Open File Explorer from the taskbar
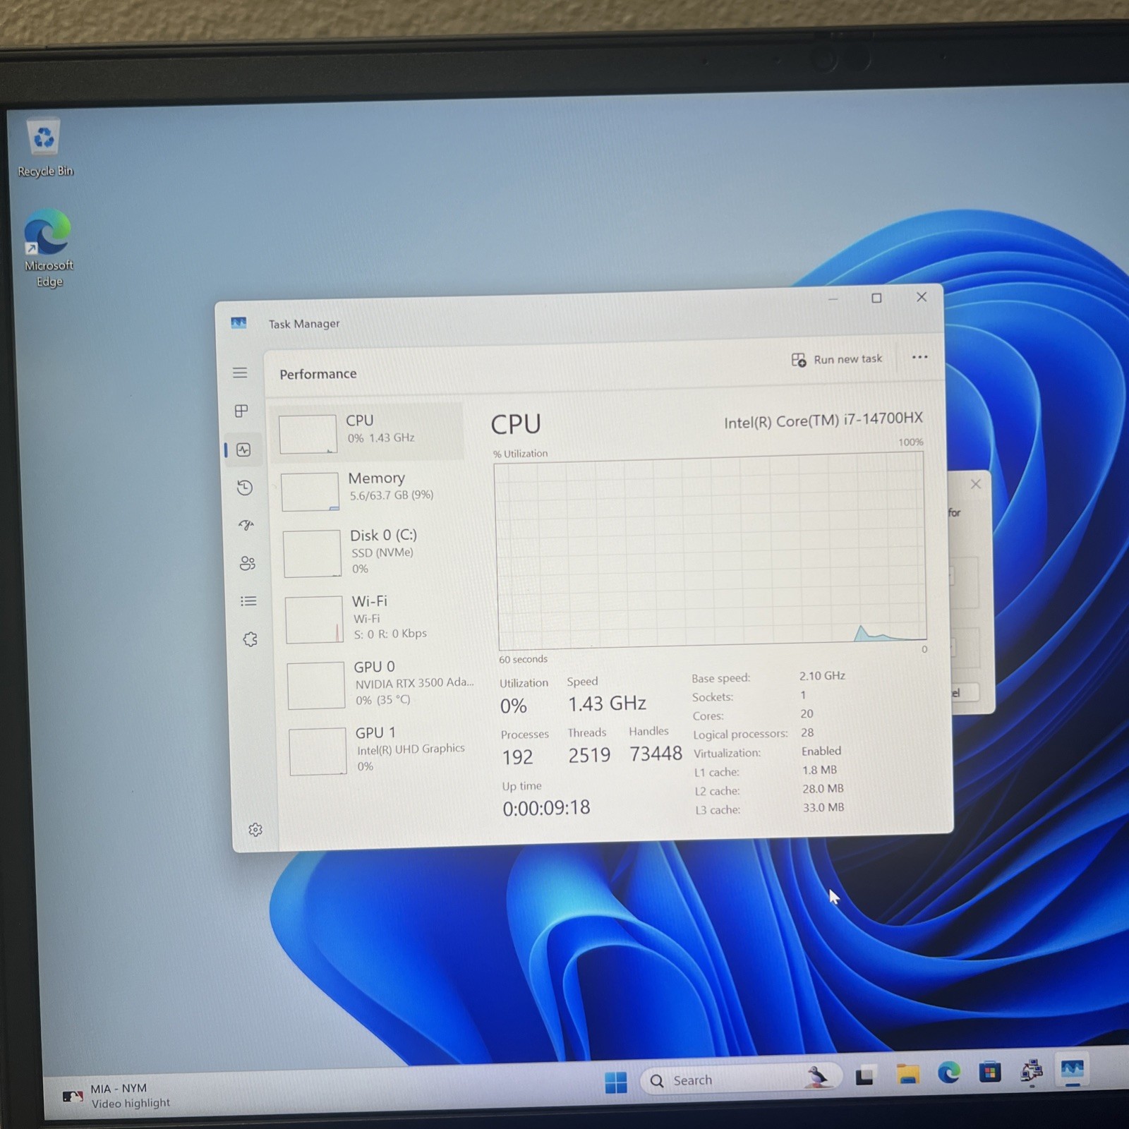Screen dimensions: 1129x1129 pyautogui.click(x=907, y=1075)
